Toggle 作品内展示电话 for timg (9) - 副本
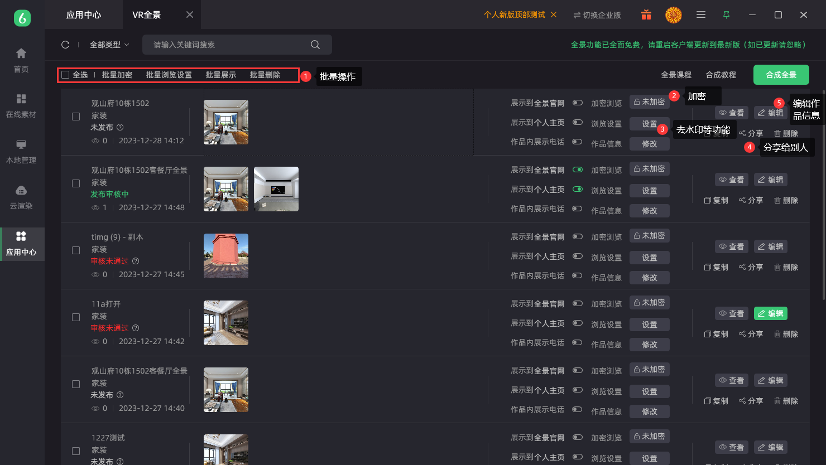 tap(578, 275)
